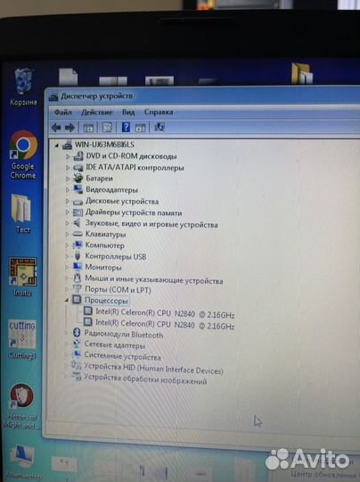Open the Справка menu
This screenshot has height=482, width=360.
(x=159, y=112)
